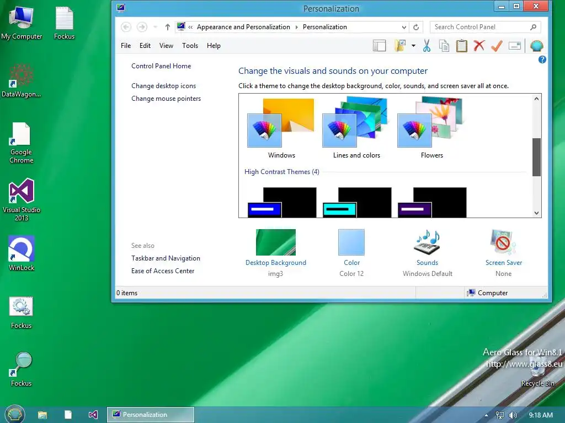
Task: Select the Recycle Bin desktop icon
Action: coord(537,372)
